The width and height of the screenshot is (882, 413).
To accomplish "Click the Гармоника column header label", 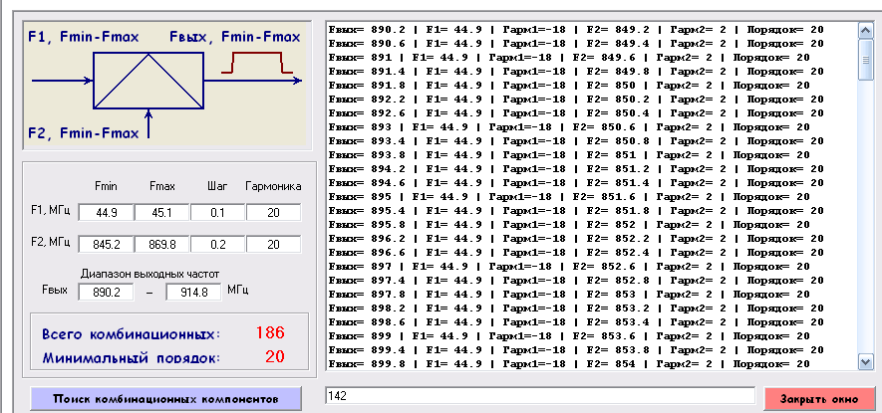I will point(273,186).
